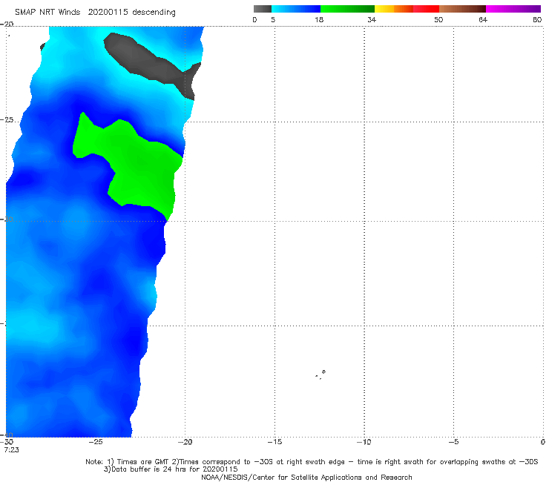This screenshot has height=482, width=549.
Task: Click the note '3)Data buffer is 24 hrs for 20200115'
Action: (171, 469)
